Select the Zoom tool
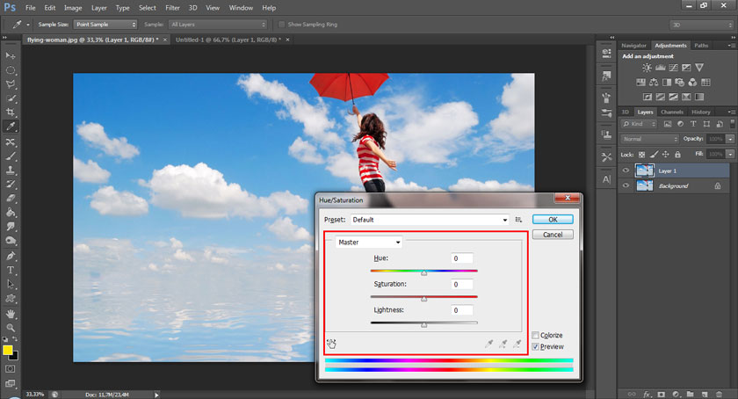This screenshot has height=399, width=738. (x=11, y=328)
